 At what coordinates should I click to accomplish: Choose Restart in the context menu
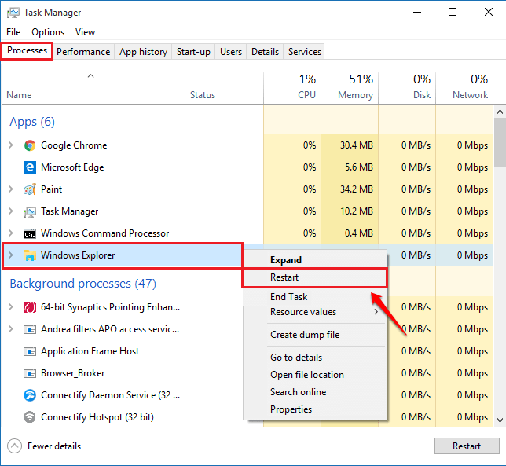(315, 277)
